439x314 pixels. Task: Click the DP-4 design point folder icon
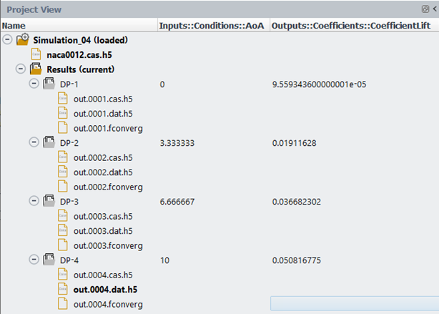coord(49,260)
